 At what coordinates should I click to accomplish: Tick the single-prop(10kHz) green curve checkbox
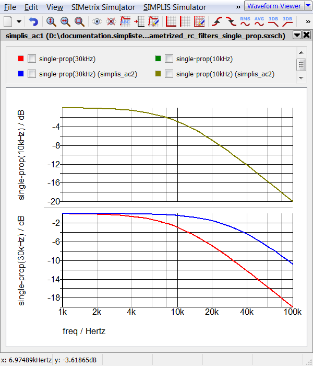pyautogui.click(x=169, y=59)
